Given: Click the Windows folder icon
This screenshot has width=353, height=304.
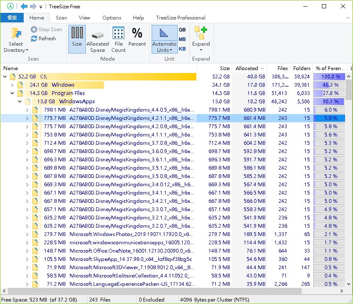Looking at the screenshot, I should click(20, 85).
